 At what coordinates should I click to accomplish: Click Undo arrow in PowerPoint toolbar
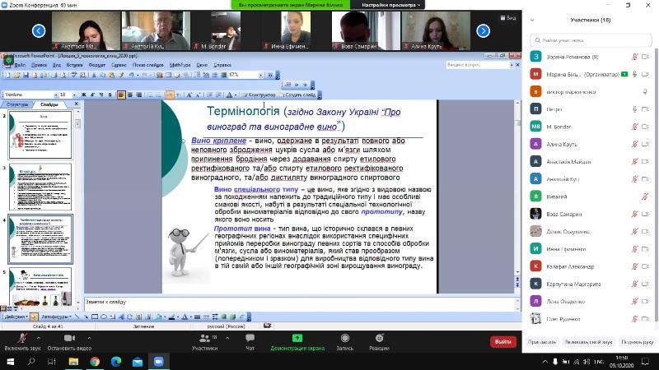click(x=131, y=75)
